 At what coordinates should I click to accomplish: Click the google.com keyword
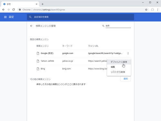pos(68,53)
